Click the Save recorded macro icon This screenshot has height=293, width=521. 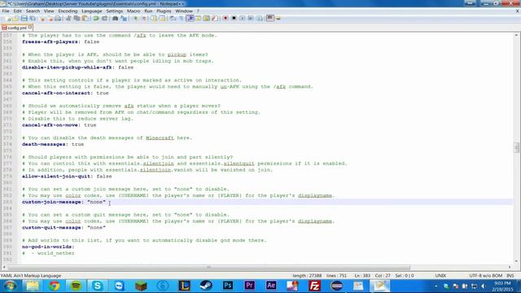[259, 18]
